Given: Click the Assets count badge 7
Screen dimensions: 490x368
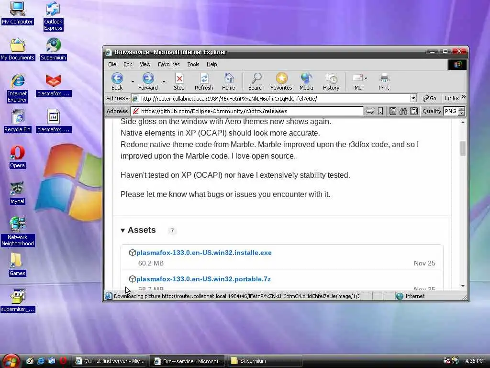Looking at the screenshot, I should click(172, 231).
